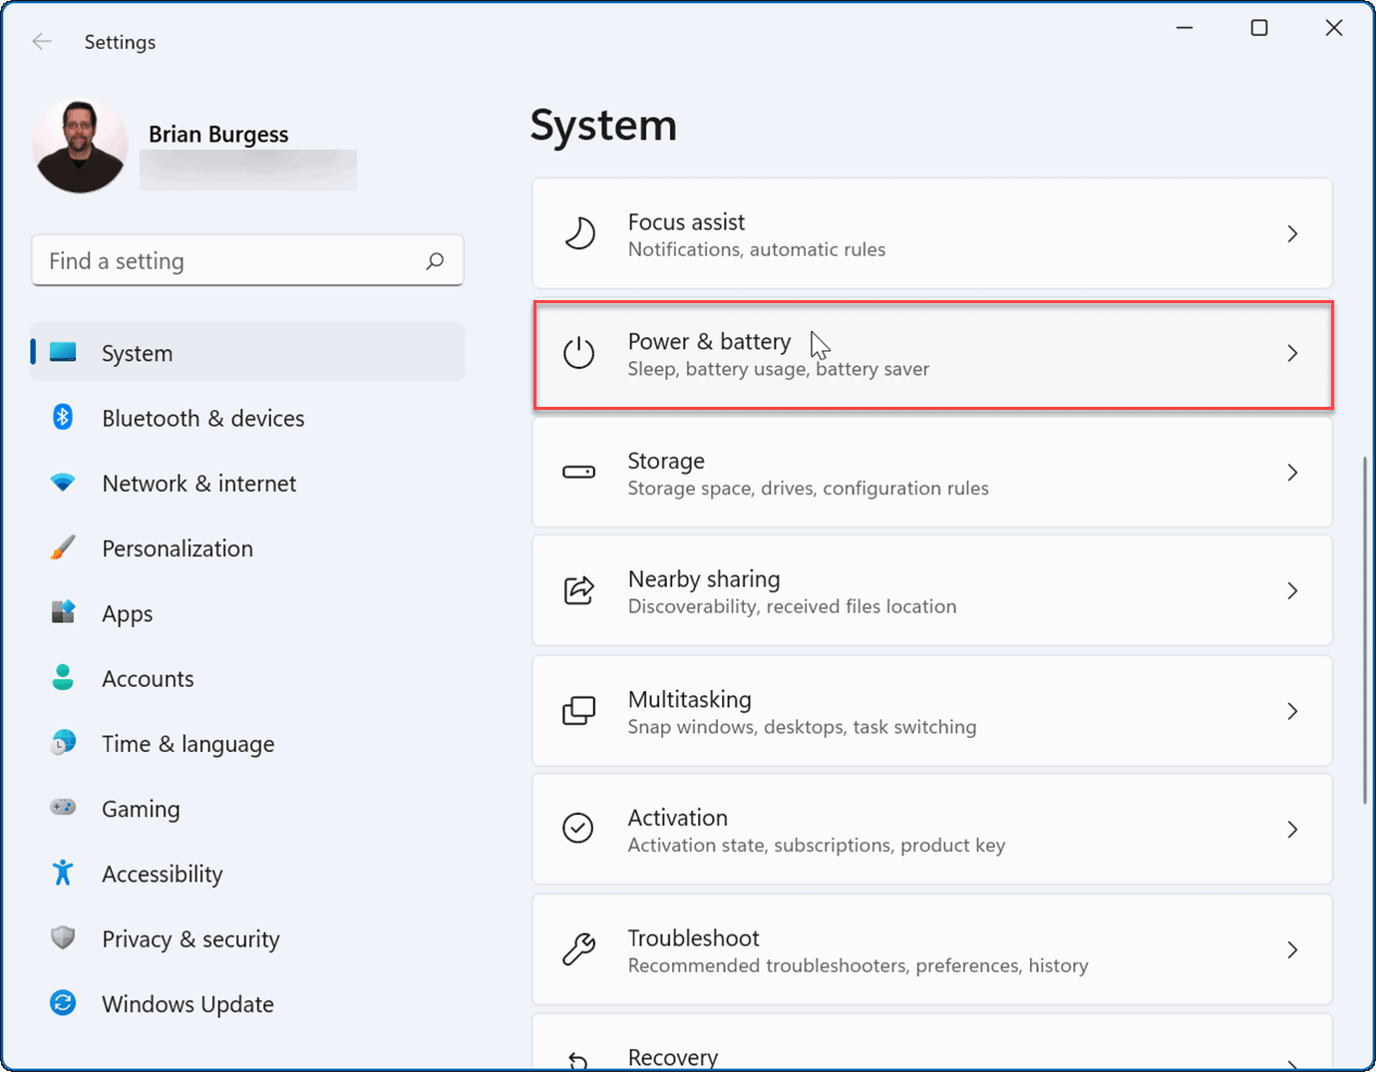Open Network & internet via the Wi-Fi icon

click(63, 483)
